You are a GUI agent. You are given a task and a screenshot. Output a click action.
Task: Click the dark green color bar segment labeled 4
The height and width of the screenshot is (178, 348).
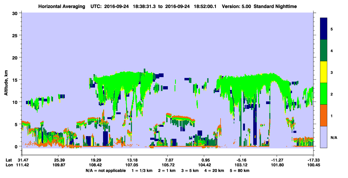(x=324, y=50)
